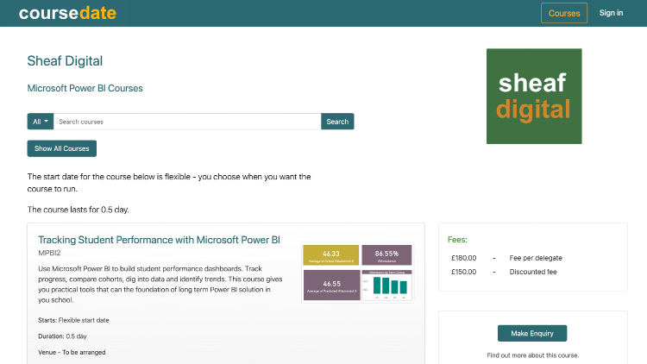Click the teal bar chart tile

(386, 285)
